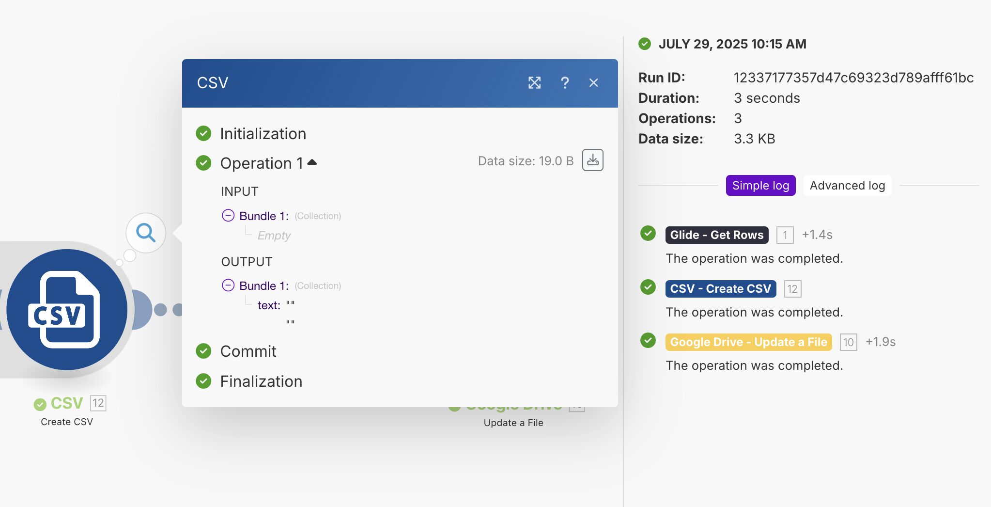Click the status check beside CSV - Create CSV
The width and height of the screenshot is (991, 507).
point(648,287)
